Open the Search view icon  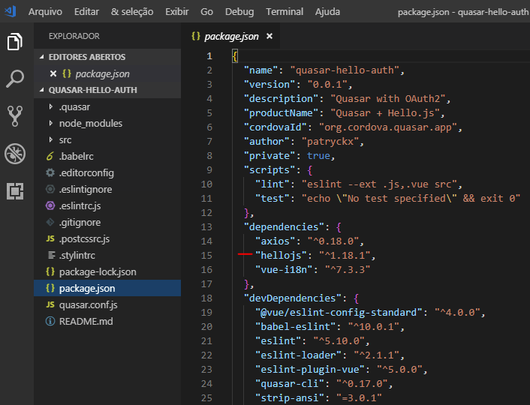click(x=15, y=78)
